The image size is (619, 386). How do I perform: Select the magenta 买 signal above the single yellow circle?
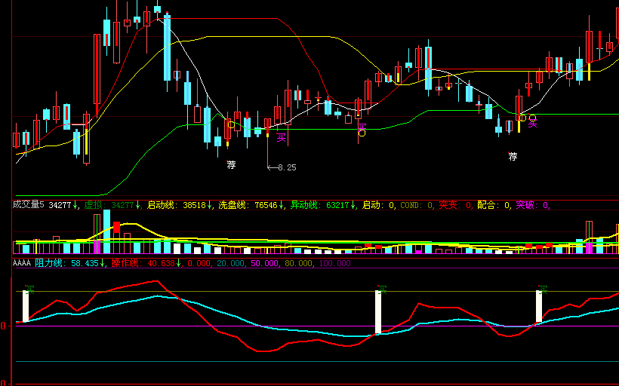[x=362, y=127]
